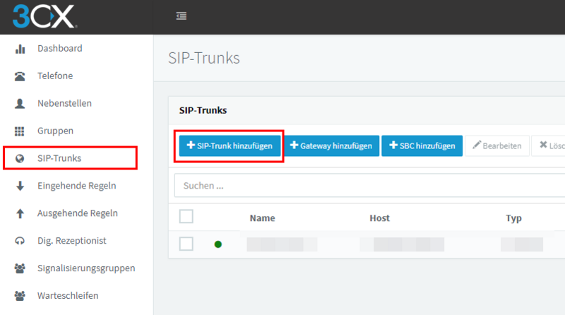Check the first trunk row checkbox

186,244
